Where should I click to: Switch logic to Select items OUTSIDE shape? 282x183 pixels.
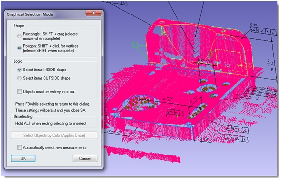(19, 78)
